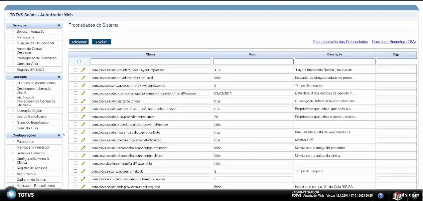Click the Adicionar button
The width and height of the screenshot is (423, 201).
pyautogui.click(x=79, y=42)
